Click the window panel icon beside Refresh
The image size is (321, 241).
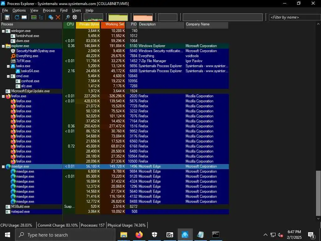(24, 17)
